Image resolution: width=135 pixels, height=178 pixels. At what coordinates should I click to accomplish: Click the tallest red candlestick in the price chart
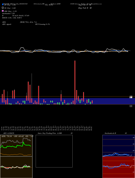point(75,82)
